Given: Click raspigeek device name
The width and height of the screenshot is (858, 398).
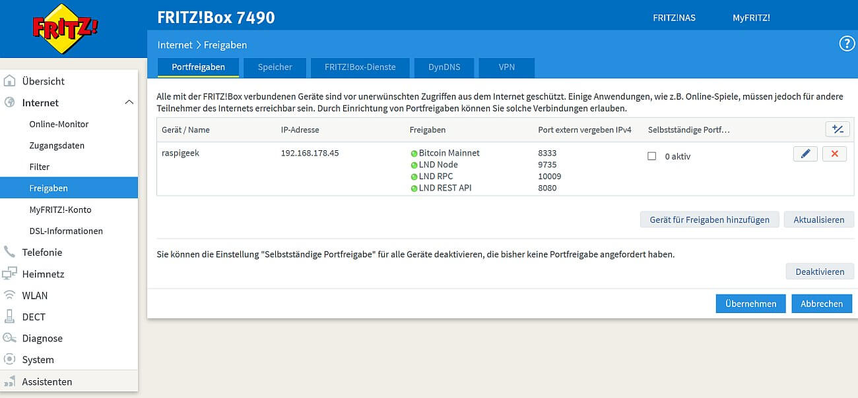Looking at the screenshot, I should point(180,153).
